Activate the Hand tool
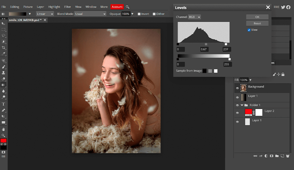This screenshot has width=294, height=170. 4,129
